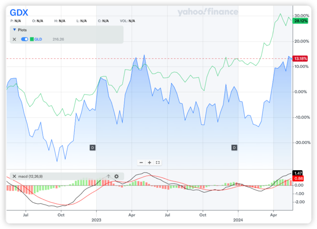Click the green 28.12% price label

(x=300, y=21)
